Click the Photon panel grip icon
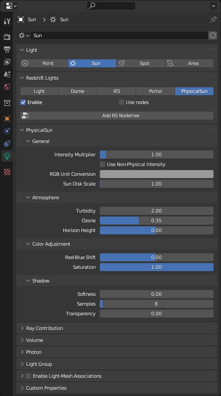The height and width of the screenshot is (396, 221). (212, 352)
